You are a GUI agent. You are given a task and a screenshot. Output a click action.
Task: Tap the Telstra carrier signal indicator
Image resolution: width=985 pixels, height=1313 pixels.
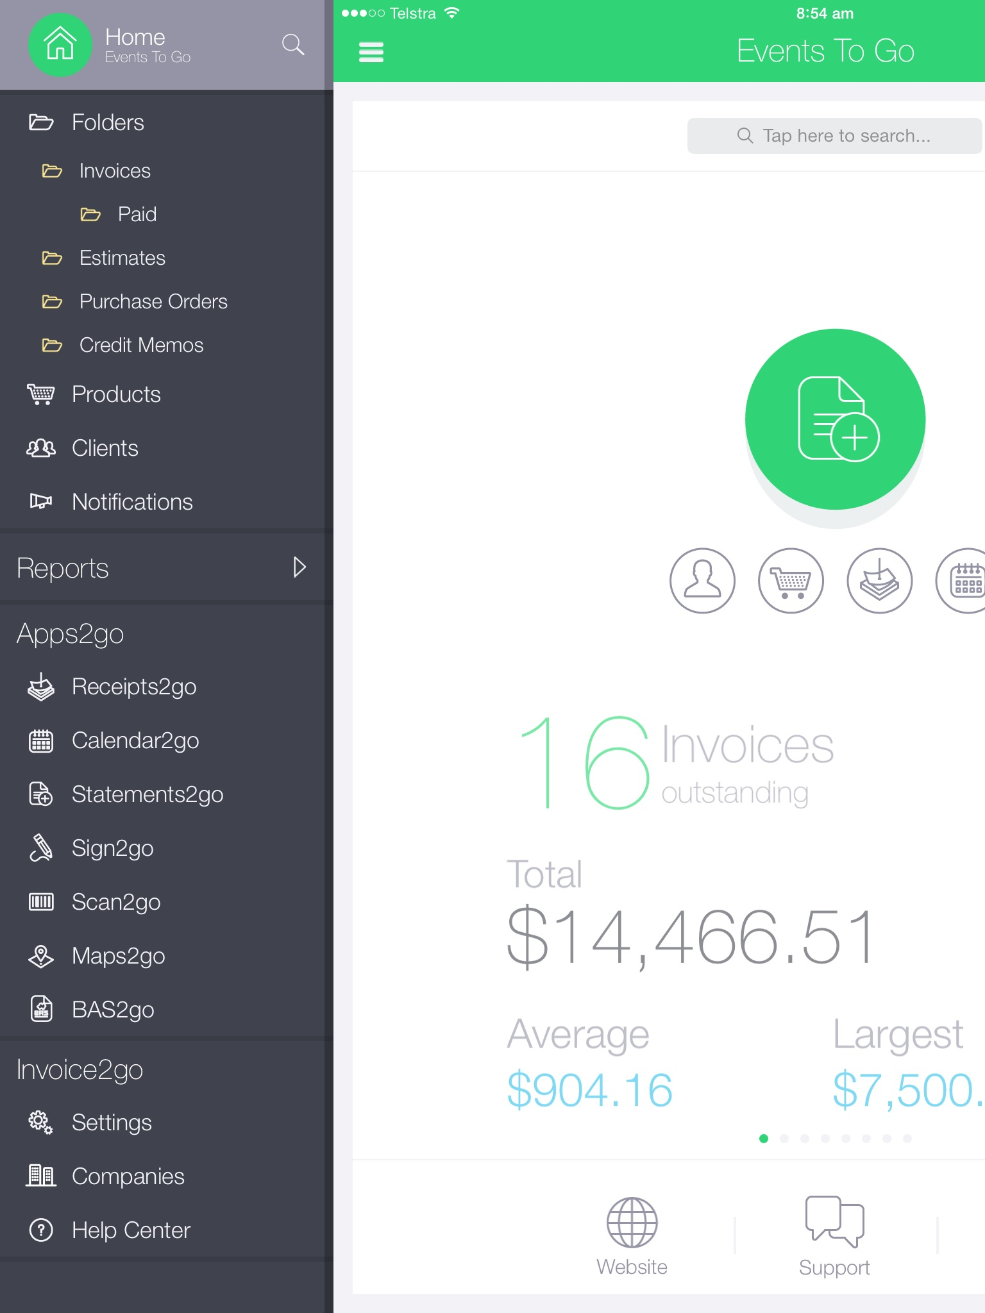[389, 13]
